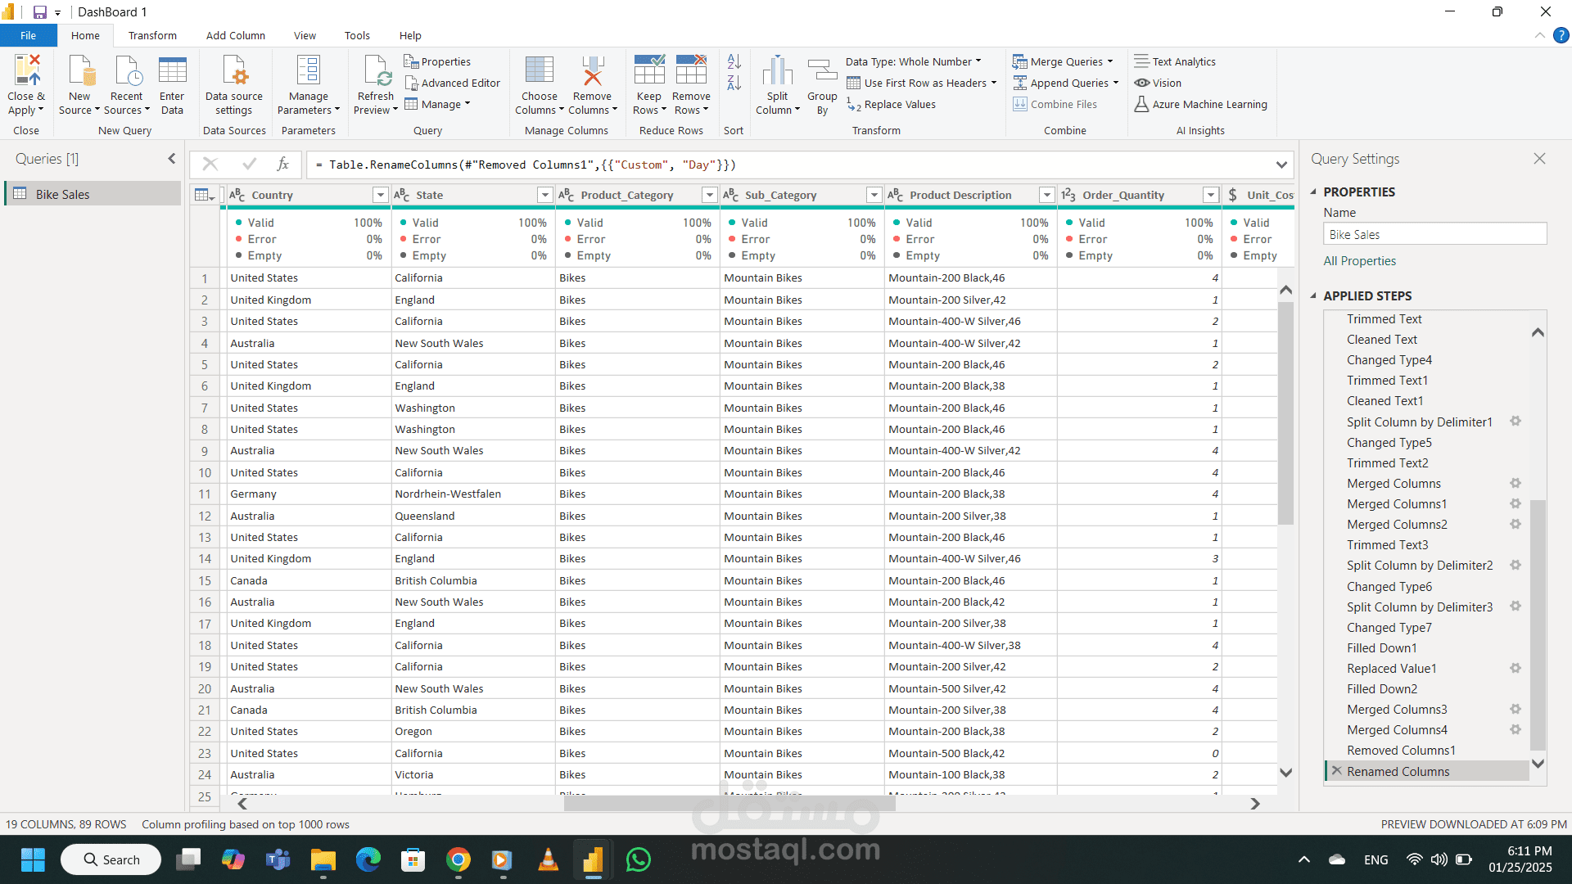This screenshot has height=884, width=1572.
Task: Click the Bike Sales name field
Action: point(1434,234)
